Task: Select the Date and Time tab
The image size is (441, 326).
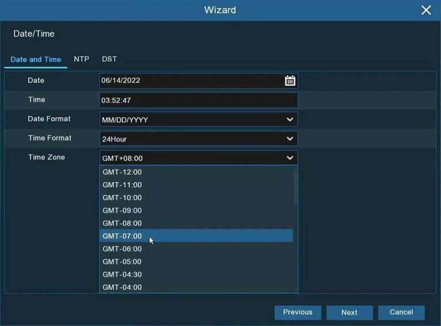Action: [36, 59]
